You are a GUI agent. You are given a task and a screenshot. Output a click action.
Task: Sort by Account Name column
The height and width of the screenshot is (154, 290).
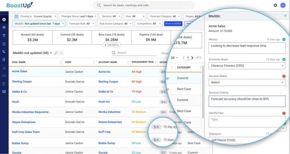(x=128, y=62)
